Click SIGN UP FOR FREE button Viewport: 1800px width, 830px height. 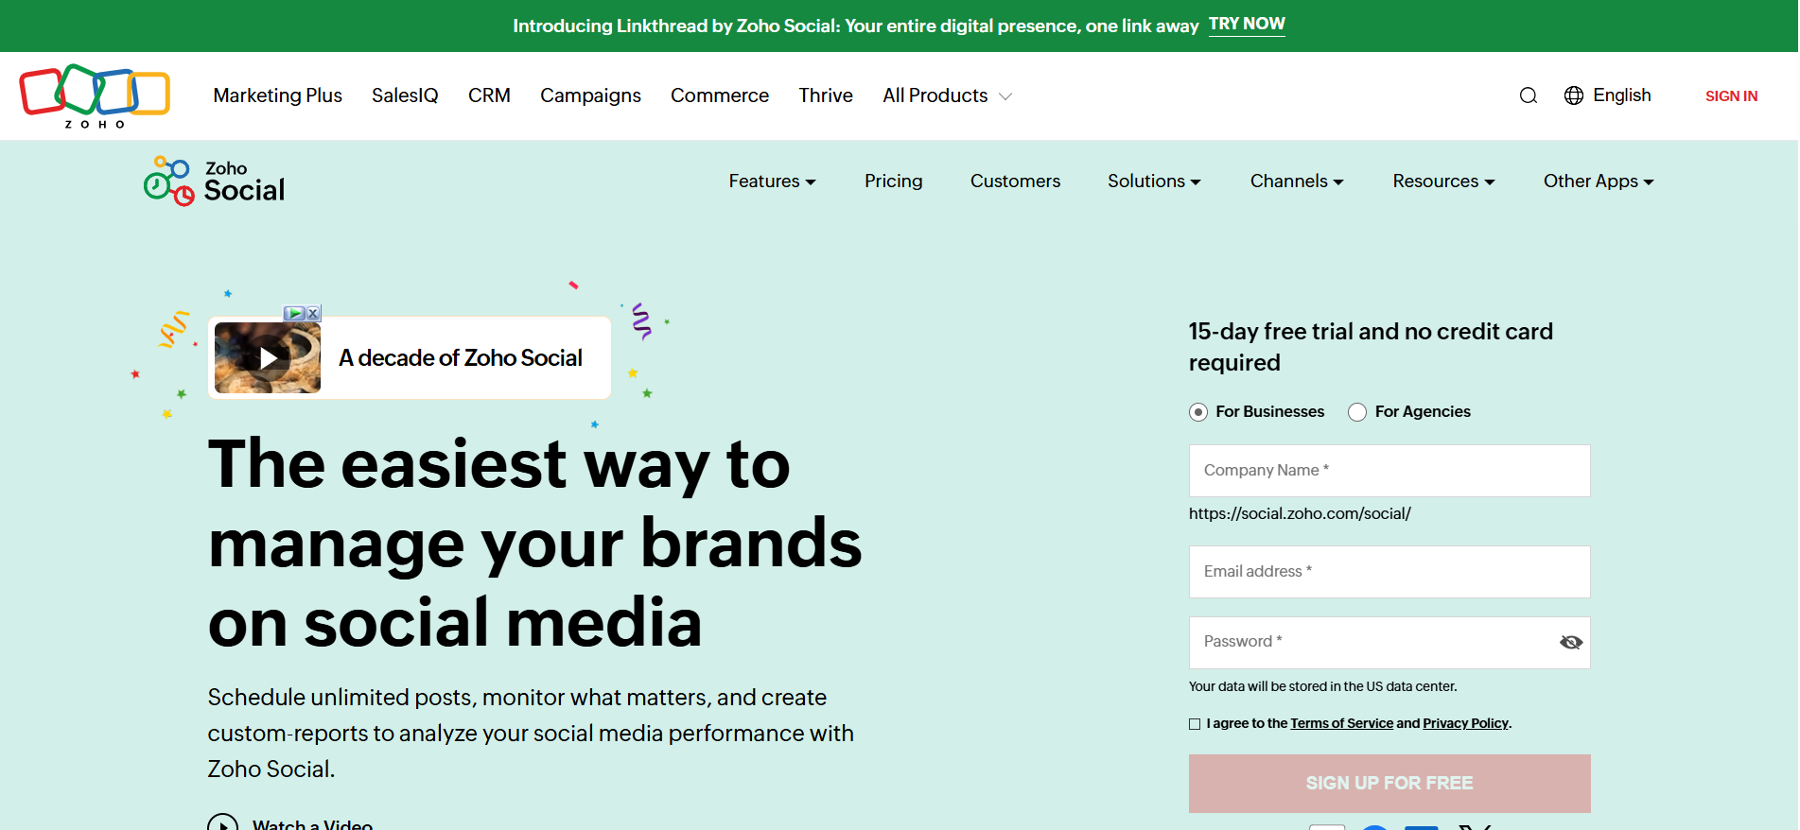(x=1389, y=784)
